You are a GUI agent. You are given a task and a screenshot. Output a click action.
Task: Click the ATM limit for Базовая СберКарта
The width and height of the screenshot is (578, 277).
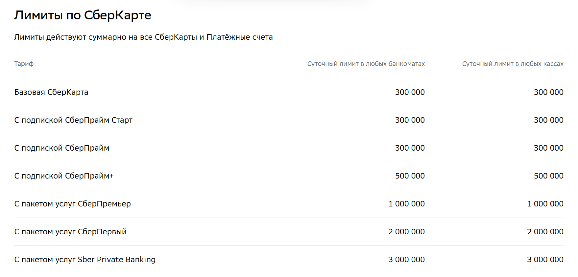410,92
